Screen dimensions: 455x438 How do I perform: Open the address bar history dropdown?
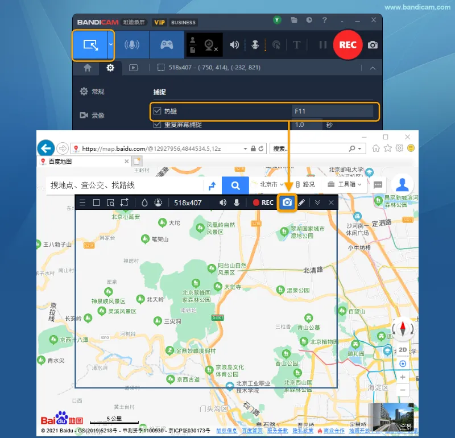coord(245,148)
